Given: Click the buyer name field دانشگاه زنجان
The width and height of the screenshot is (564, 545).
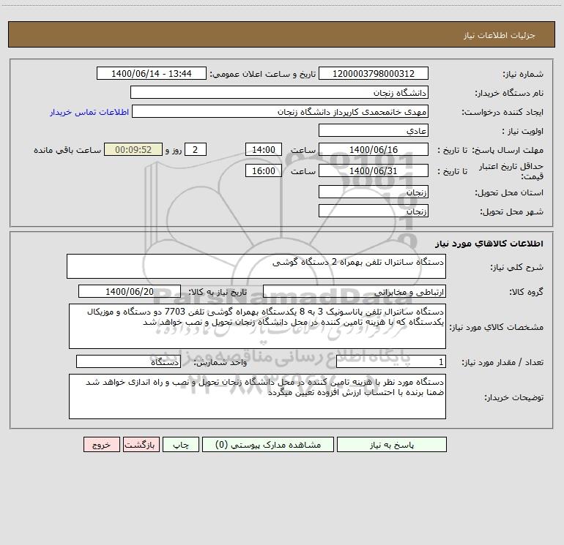Looking at the screenshot, I should point(279,92).
